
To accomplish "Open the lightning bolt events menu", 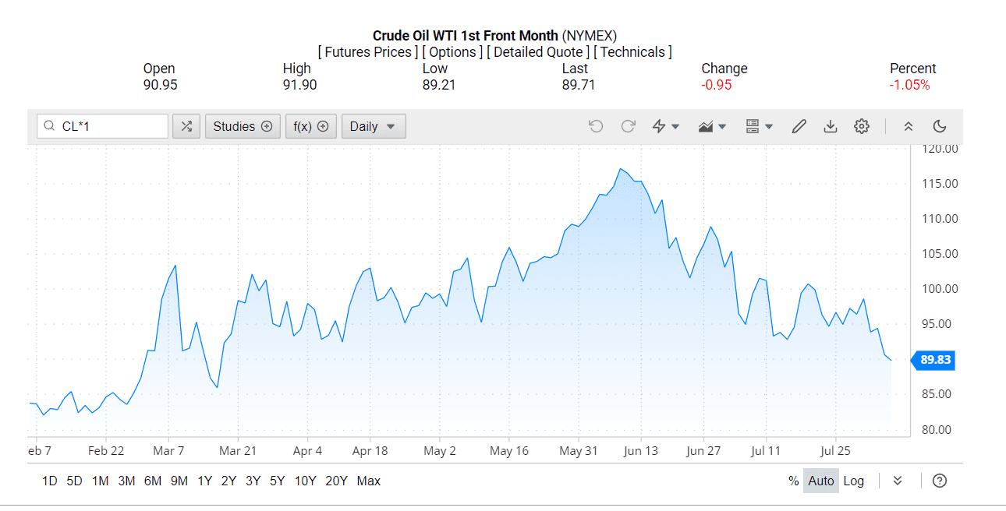I will tap(665, 126).
